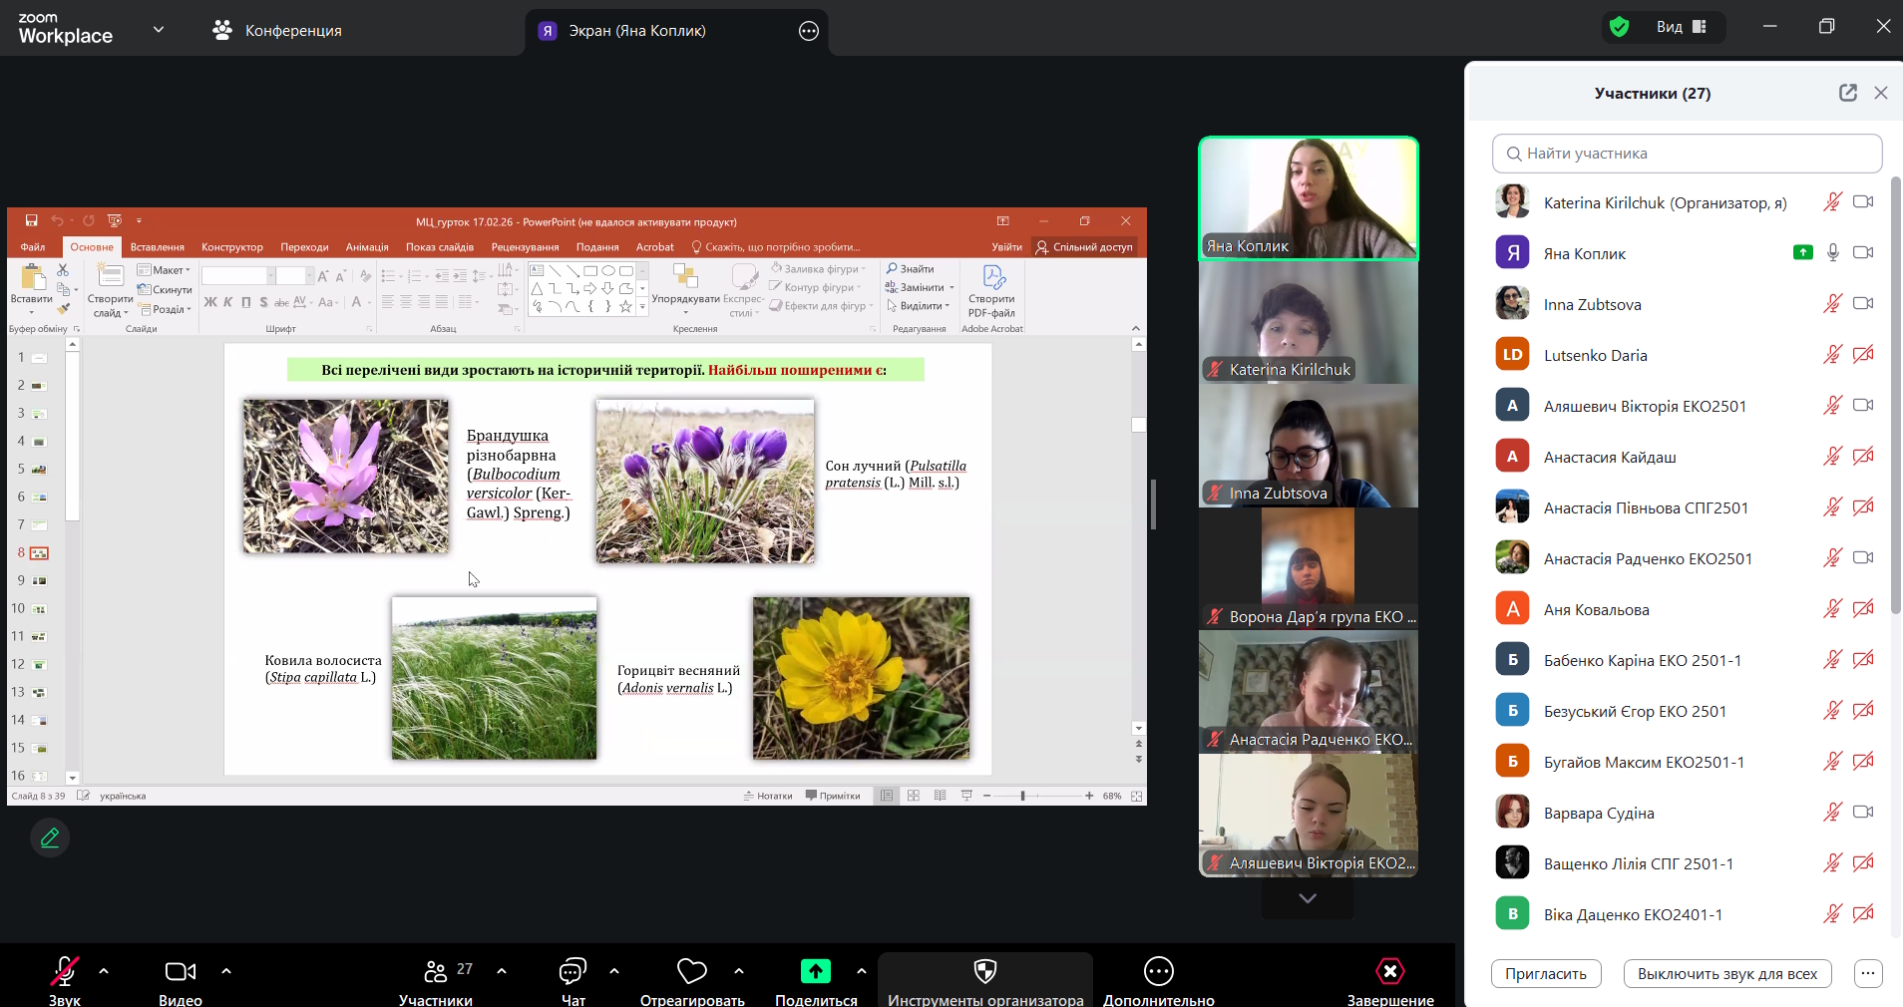Open the Вид view menu

(x=1682, y=27)
